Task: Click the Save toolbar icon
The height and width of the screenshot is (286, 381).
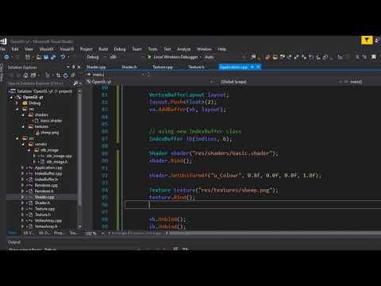Action: click(46, 57)
